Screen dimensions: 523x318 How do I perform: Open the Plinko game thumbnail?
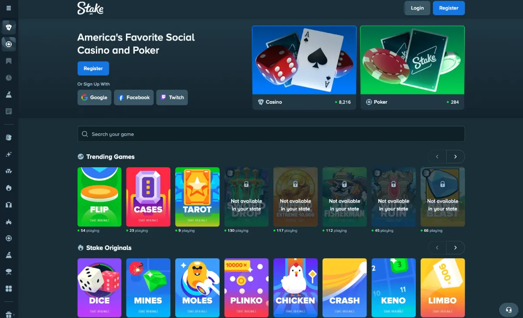tap(246, 288)
